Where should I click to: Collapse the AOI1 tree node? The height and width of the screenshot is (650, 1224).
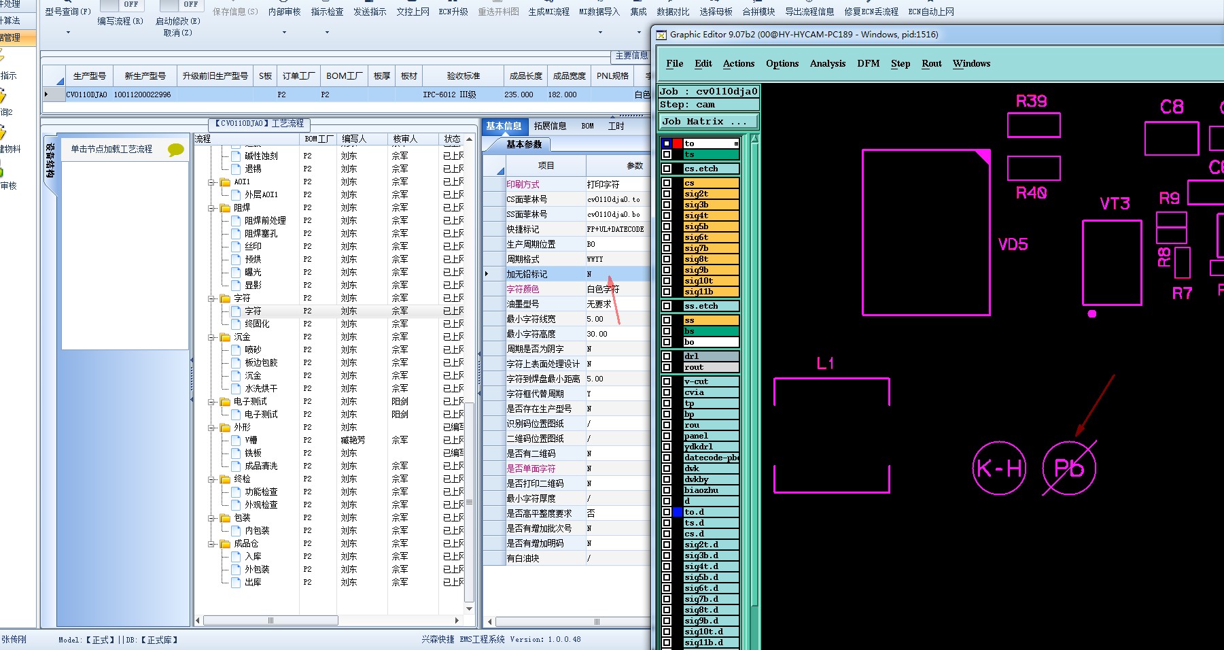click(x=211, y=182)
